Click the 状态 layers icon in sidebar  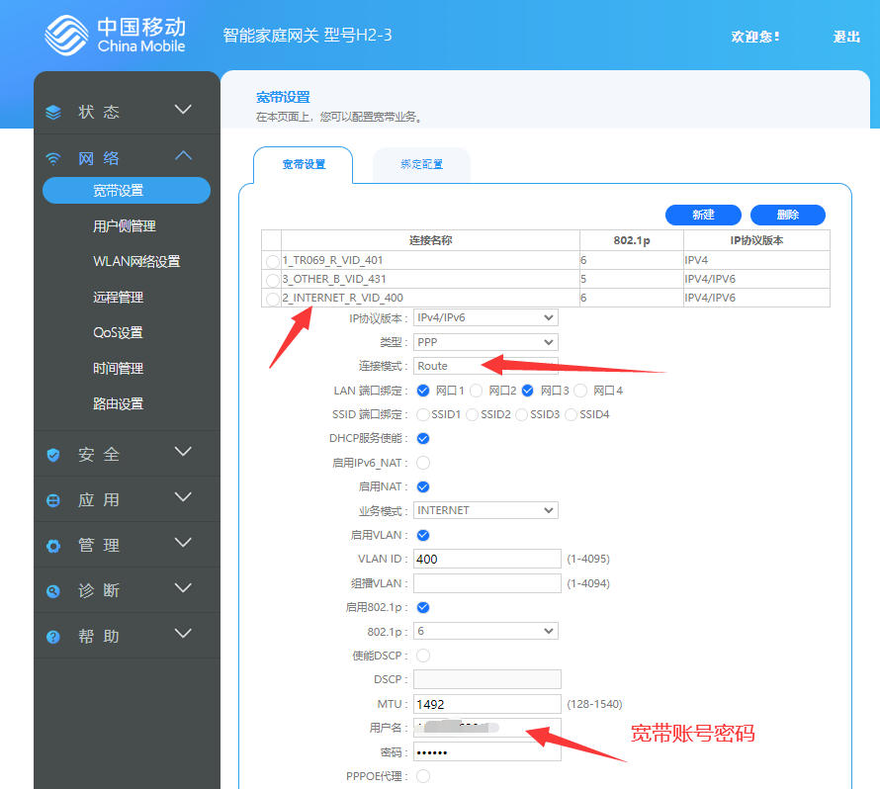53,113
